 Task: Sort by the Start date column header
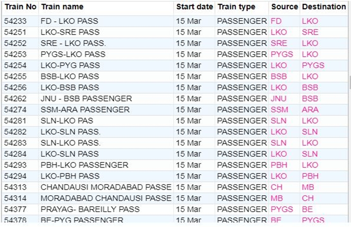(194, 7)
